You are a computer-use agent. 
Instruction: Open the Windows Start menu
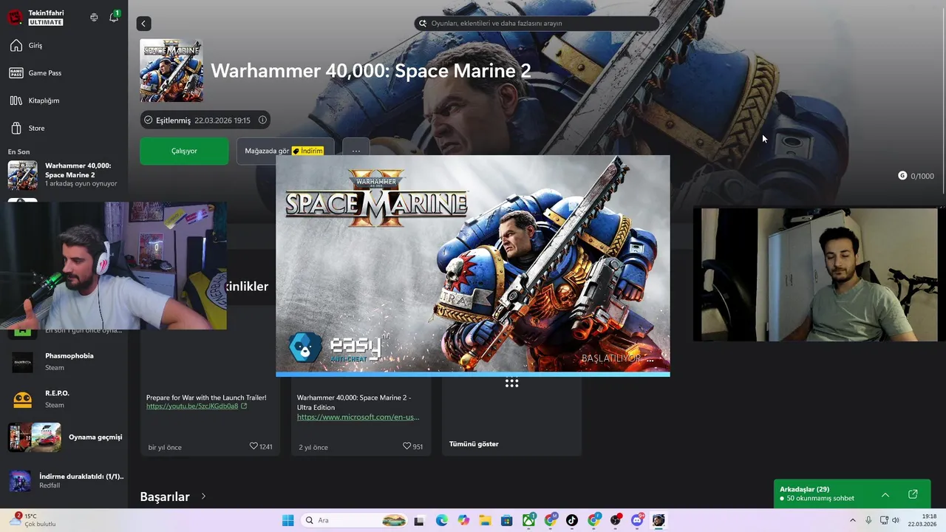tap(287, 520)
